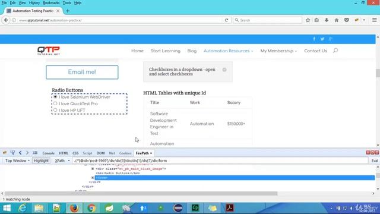Screen dimensions: 380x214
Task: Go to the Home link
Action: point(137,51)
